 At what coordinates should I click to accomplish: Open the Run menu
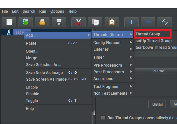click(43, 11)
